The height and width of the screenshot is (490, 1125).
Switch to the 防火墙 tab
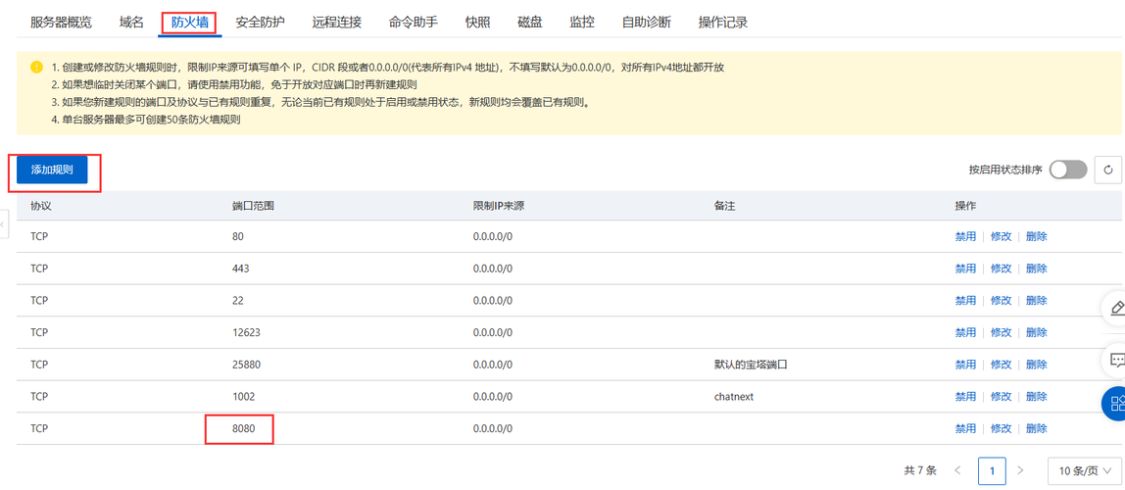190,22
